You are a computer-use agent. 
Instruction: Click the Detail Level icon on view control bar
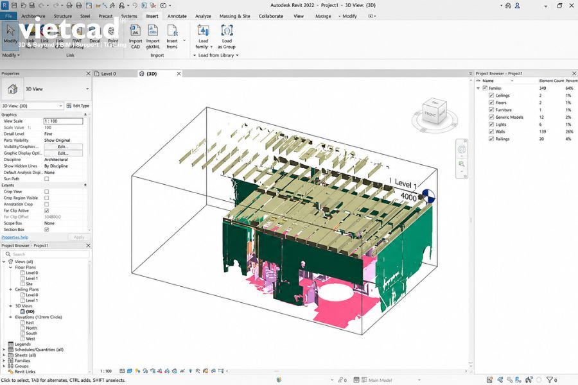coord(122,371)
